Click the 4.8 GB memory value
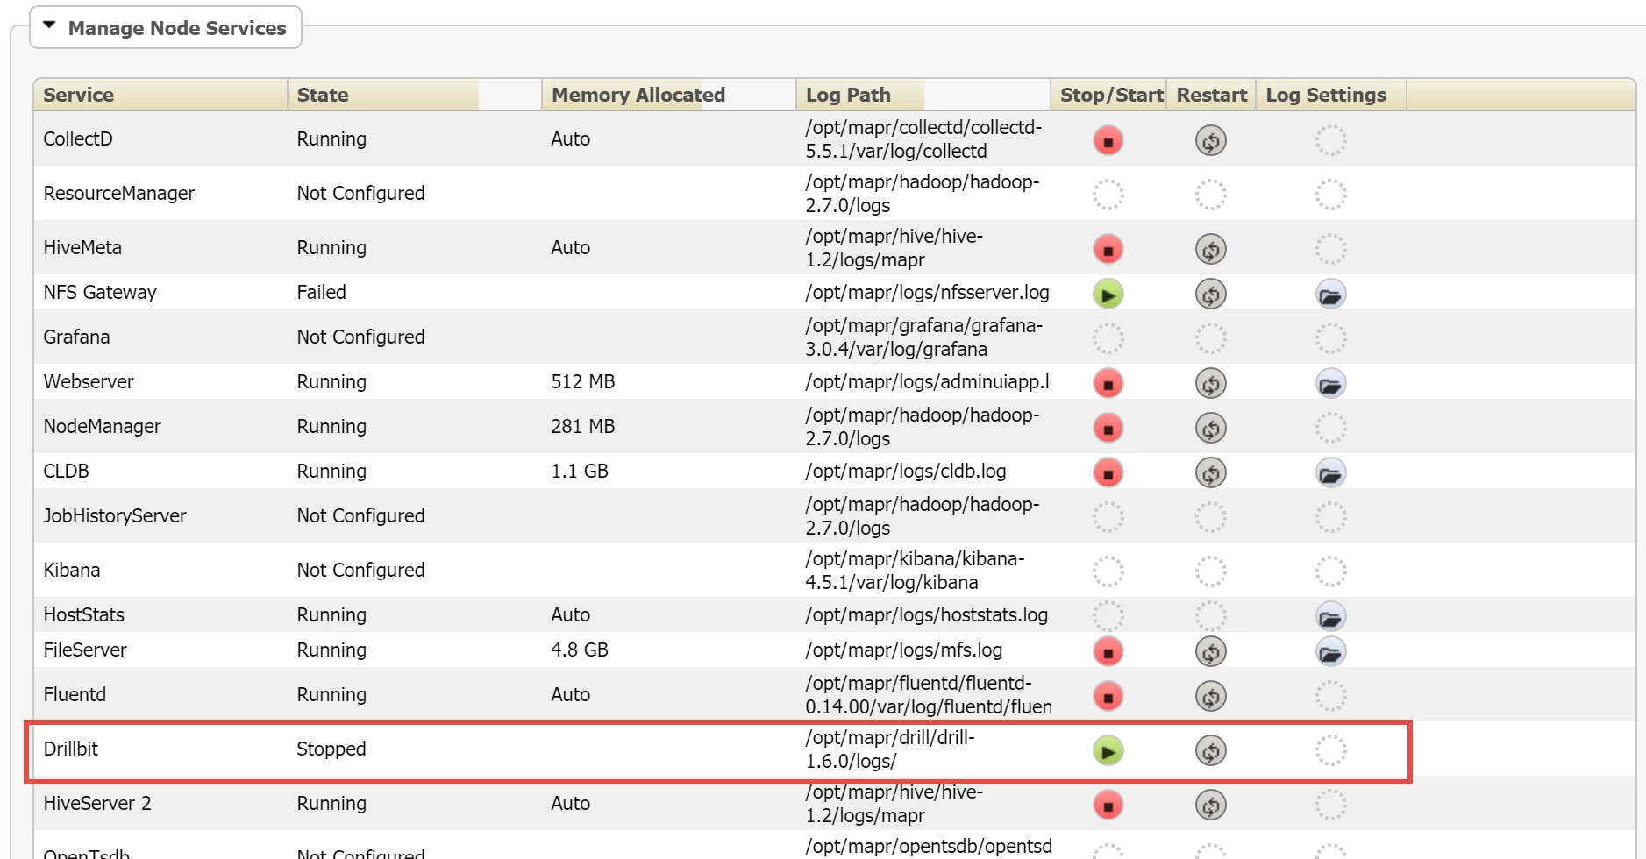Screen dimensions: 1646x859 [x=580, y=650]
